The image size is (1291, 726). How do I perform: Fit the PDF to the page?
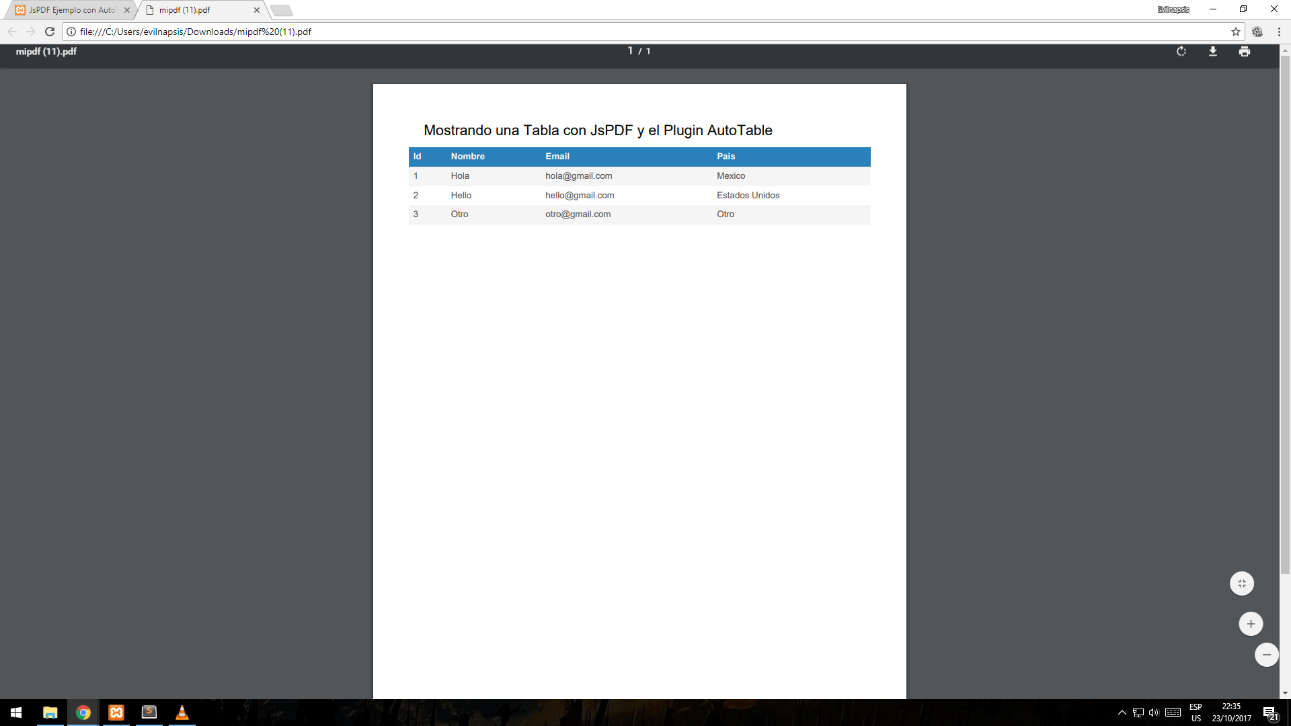(1241, 583)
